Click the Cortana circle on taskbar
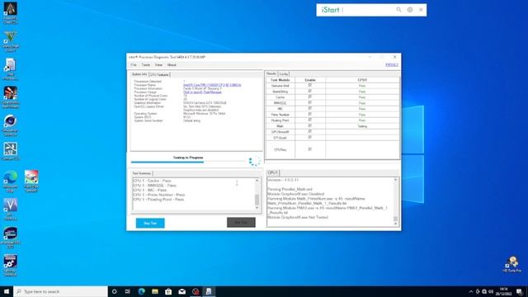 coord(114,291)
